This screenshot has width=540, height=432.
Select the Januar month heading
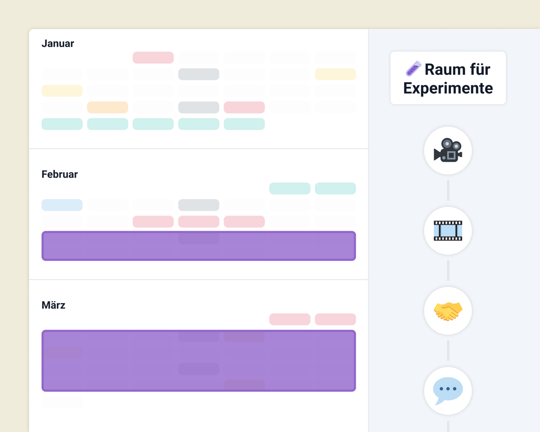click(58, 43)
